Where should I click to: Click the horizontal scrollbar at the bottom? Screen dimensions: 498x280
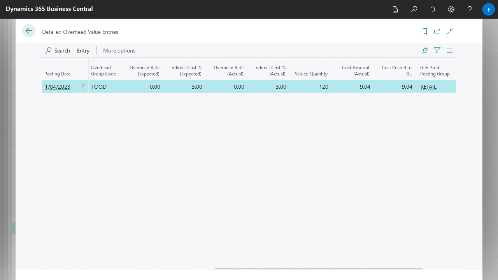pyautogui.click(x=318, y=268)
